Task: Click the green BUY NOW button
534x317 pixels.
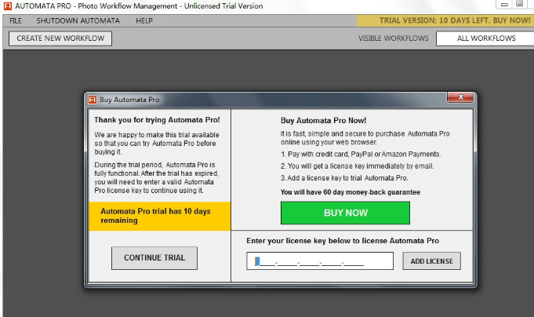Action: click(345, 213)
